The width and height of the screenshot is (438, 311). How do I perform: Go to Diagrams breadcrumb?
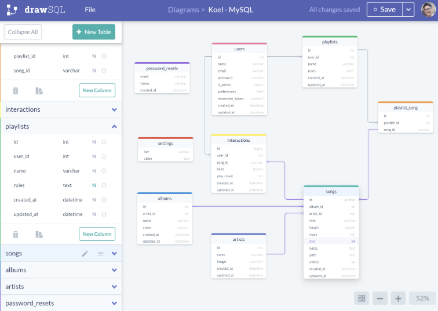184,10
